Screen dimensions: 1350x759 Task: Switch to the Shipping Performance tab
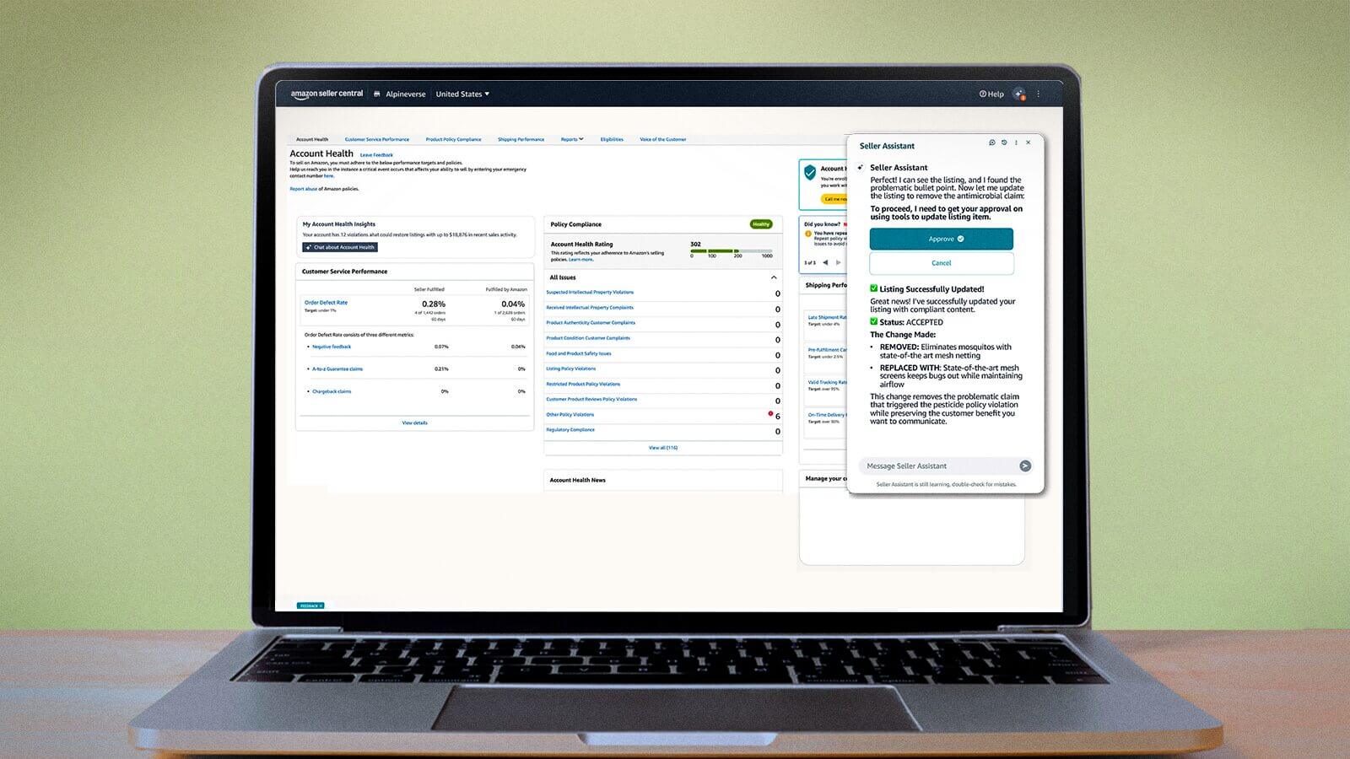pyautogui.click(x=521, y=139)
